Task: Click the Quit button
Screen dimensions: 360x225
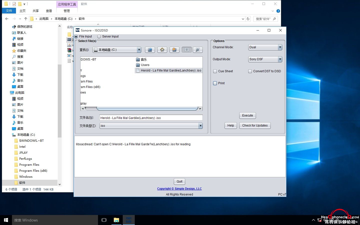Action: (x=179, y=181)
